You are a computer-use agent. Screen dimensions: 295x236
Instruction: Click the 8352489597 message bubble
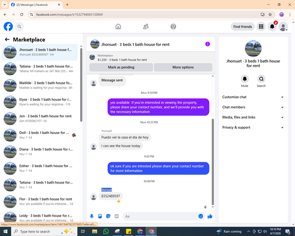(110, 196)
